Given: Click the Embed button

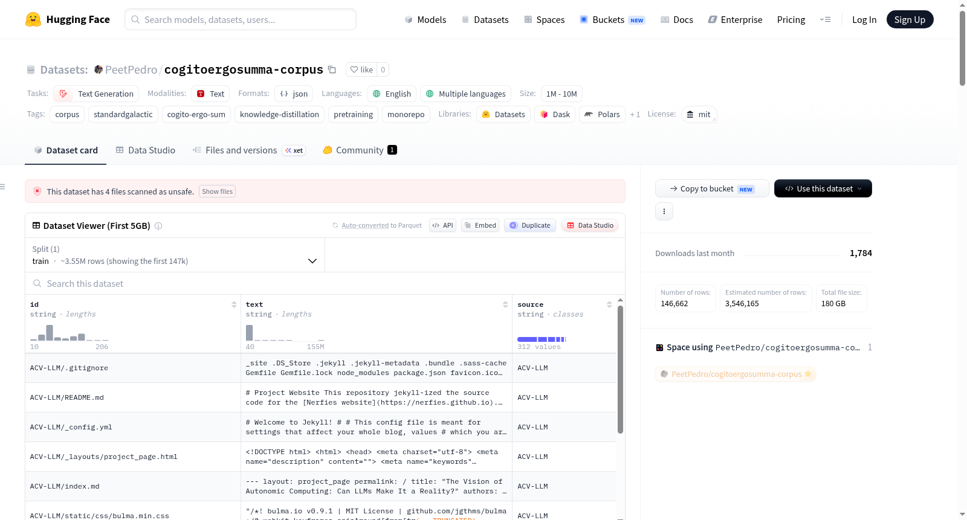Looking at the screenshot, I should pos(480,225).
